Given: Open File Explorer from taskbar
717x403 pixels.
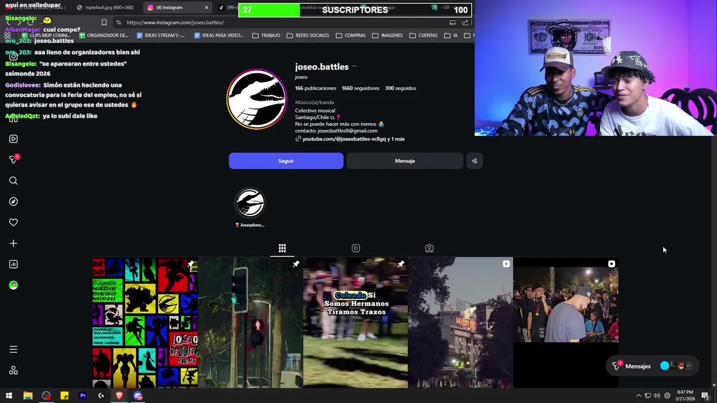Looking at the screenshot, I should point(27,396).
